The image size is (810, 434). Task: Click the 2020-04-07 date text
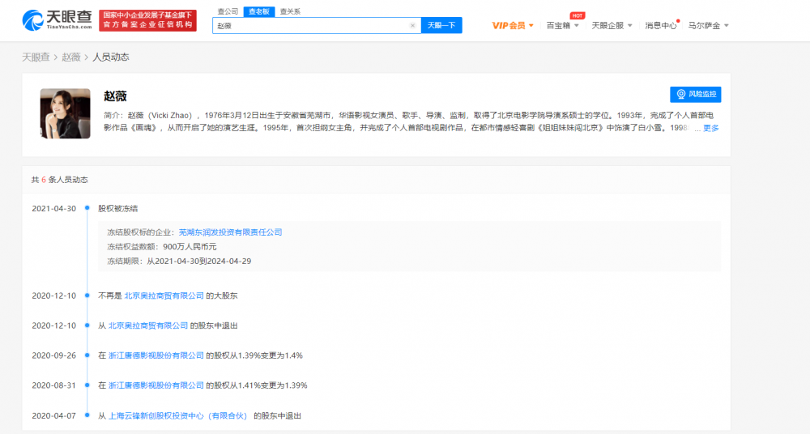(53, 416)
